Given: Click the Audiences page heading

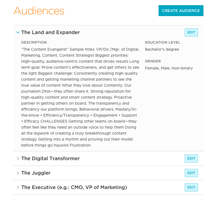Looking at the screenshot, I should [x=39, y=11].
